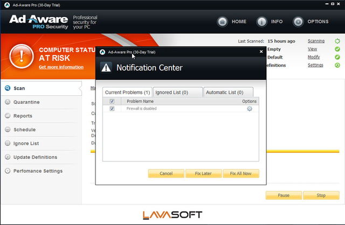Open Ignore List from the sidebar
The width and height of the screenshot is (345, 225).
pyautogui.click(x=42, y=143)
